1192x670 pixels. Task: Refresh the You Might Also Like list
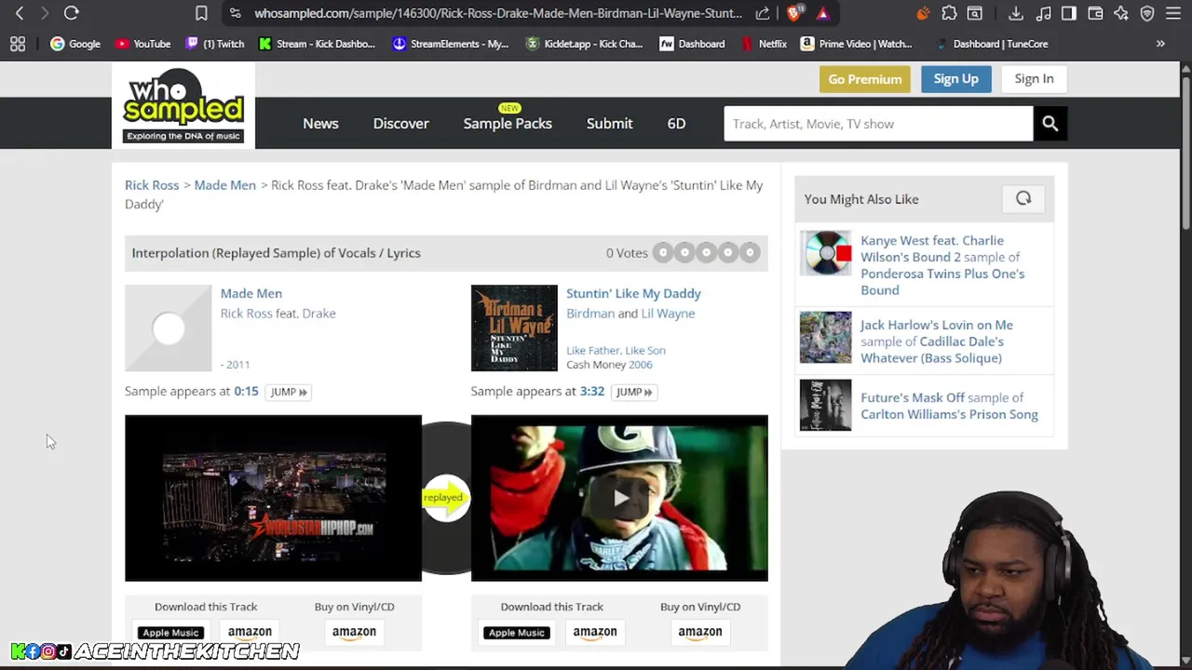pos(1023,198)
